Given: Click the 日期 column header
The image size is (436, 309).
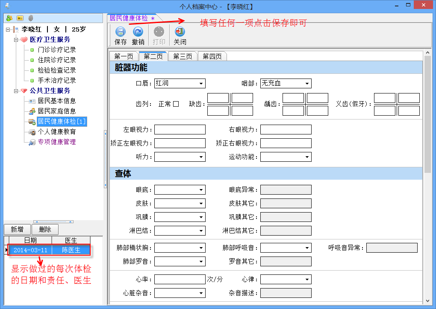Looking at the screenshot, I should (x=31, y=240).
